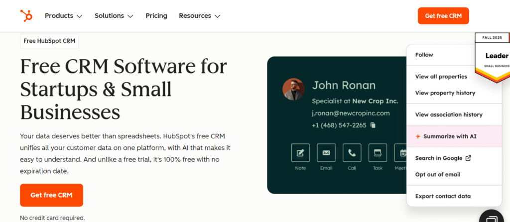The height and width of the screenshot is (222, 510).
Task: Select Follow in the contact menu
Action: (x=424, y=55)
